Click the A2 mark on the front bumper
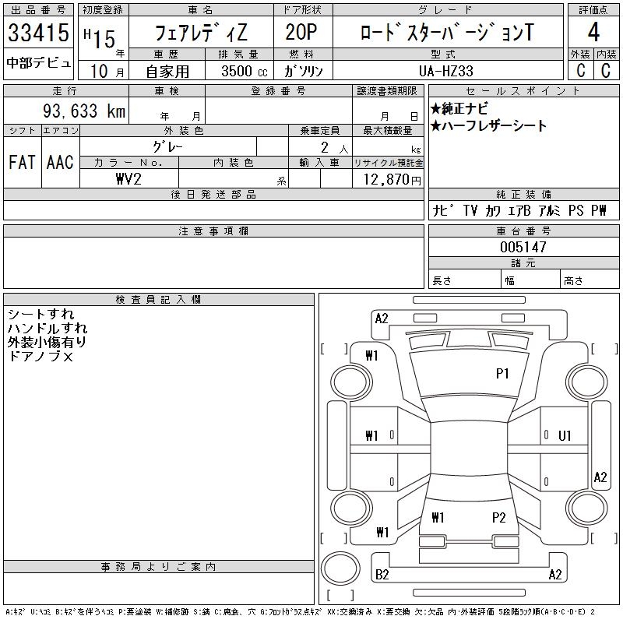Image resolution: width=623 pixels, height=623 pixels. (382, 318)
